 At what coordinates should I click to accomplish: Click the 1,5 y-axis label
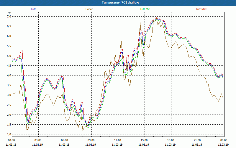[9, 124]
